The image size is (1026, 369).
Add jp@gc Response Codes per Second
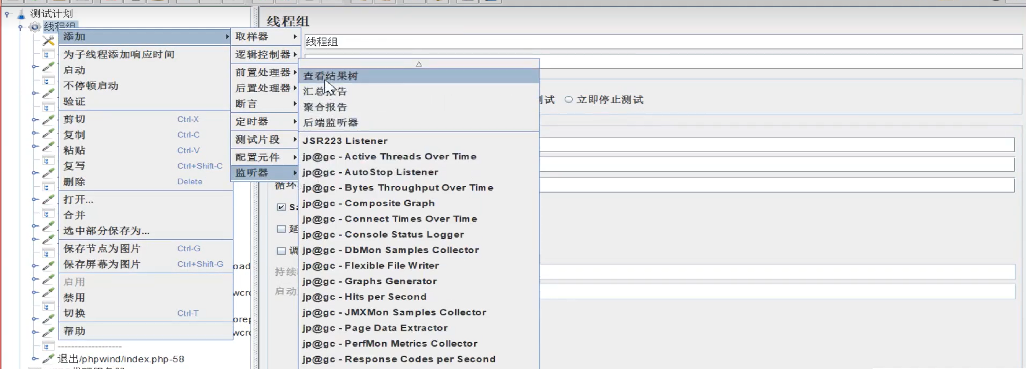pos(419,359)
